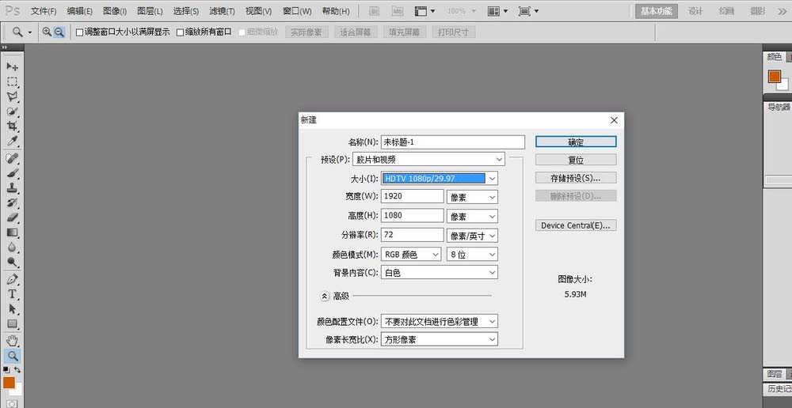Collapse the 高级 section toggle
The image size is (792, 408).
pyautogui.click(x=325, y=297)
